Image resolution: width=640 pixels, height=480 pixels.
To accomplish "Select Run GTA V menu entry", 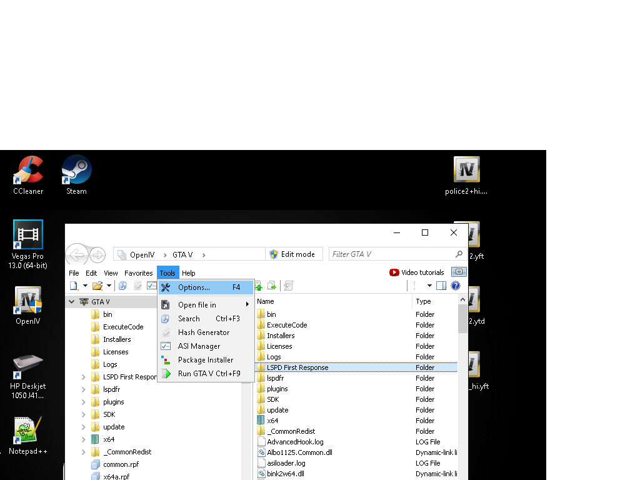I will 206,374.
